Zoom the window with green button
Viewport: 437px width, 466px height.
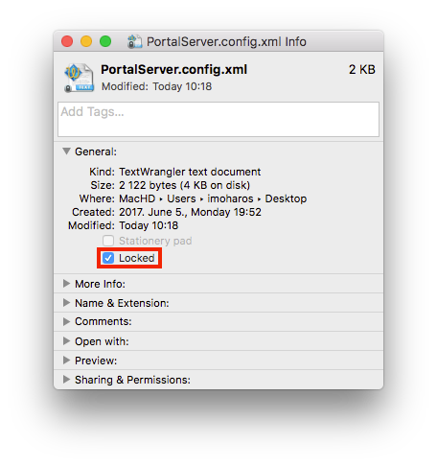(x=105, y=41)
